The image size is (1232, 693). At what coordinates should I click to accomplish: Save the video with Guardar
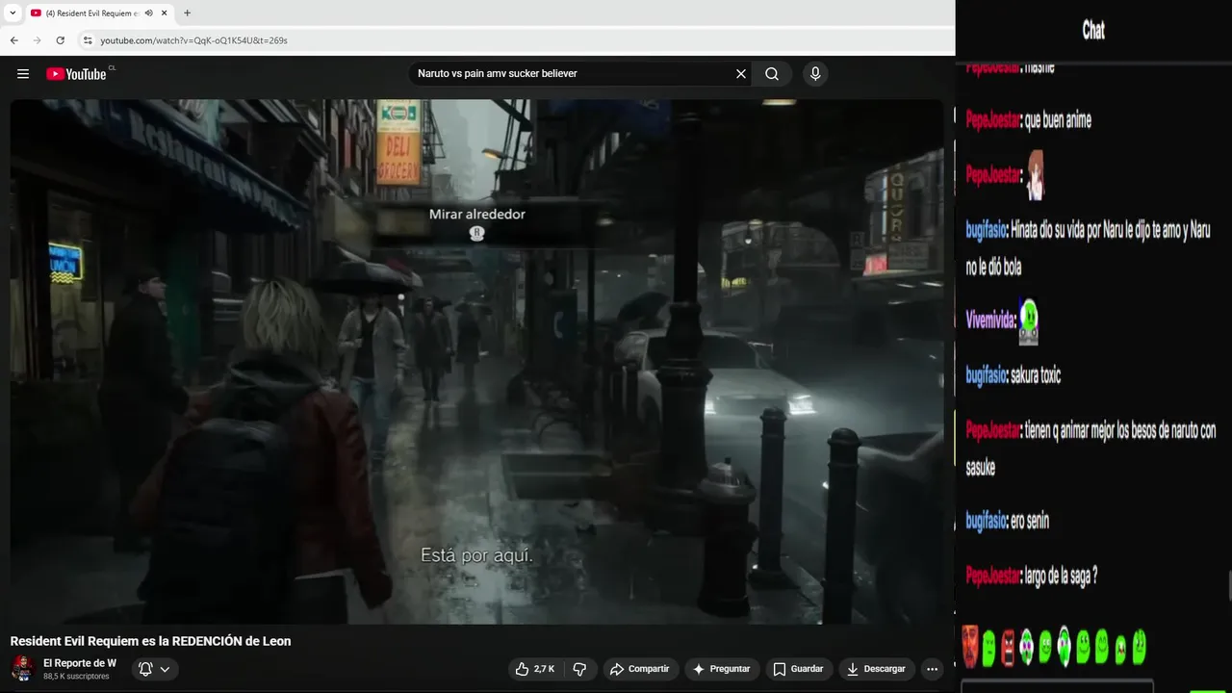799,669
